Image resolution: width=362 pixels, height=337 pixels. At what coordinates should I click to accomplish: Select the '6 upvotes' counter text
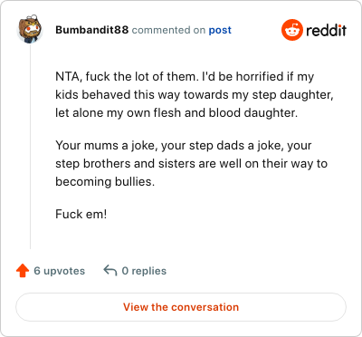[x=60, y=271]
